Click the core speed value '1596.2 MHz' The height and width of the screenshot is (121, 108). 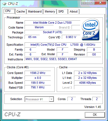coord(38,73)
